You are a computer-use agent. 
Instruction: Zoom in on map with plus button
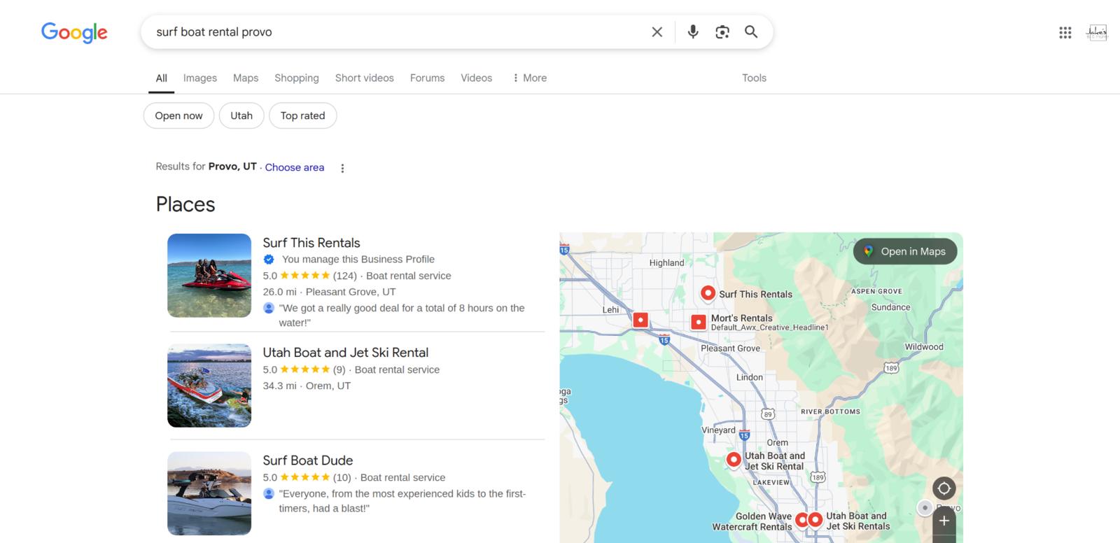coord(944,521)
